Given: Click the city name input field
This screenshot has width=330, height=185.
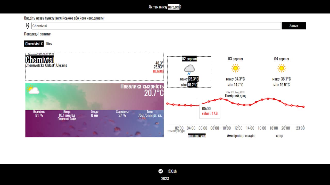Looking at the screenshot, I should [x=156, y=26].
